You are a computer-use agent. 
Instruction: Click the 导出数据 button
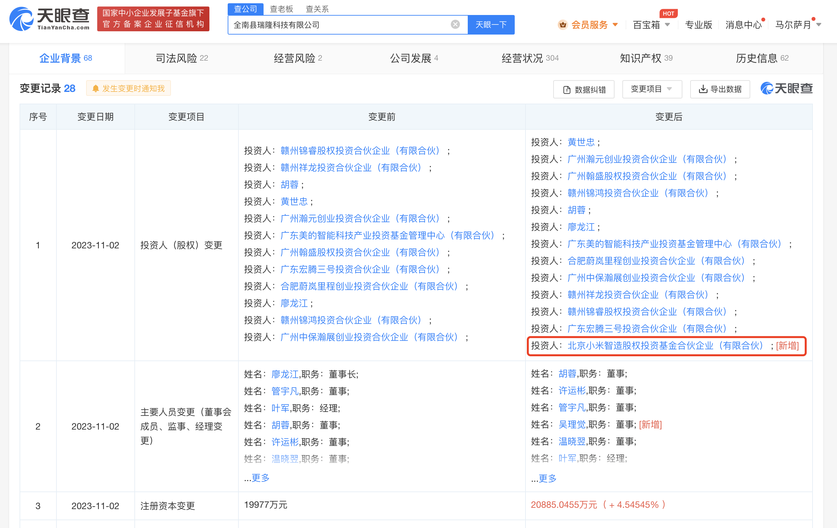click(x=720, y=89)
